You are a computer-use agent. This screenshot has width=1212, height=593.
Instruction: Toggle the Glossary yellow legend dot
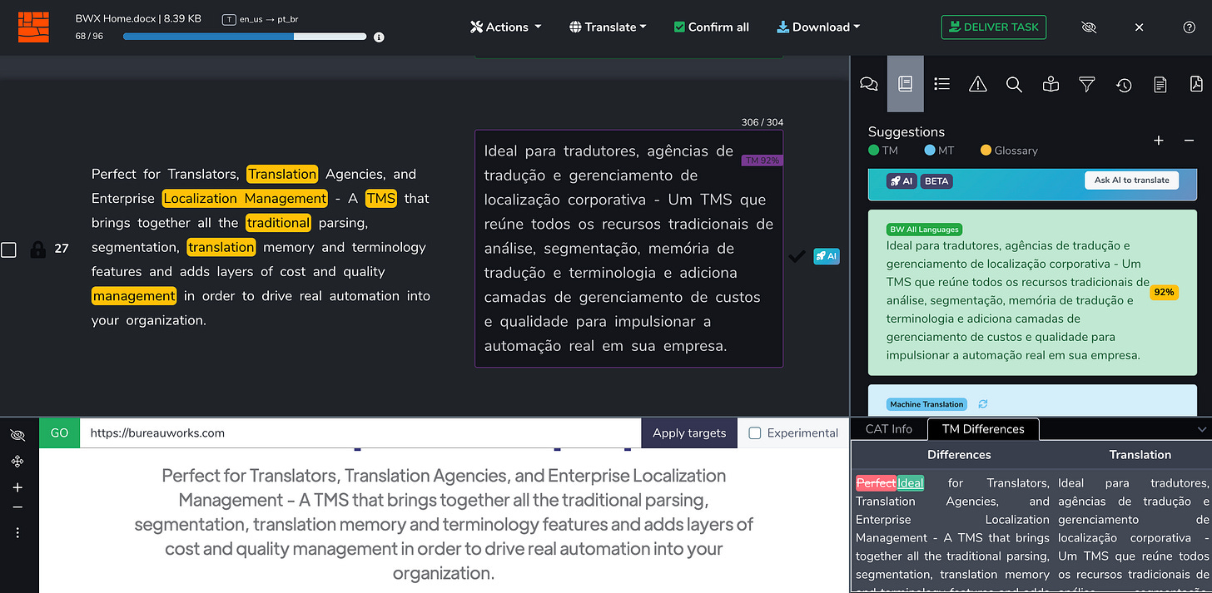986,151
